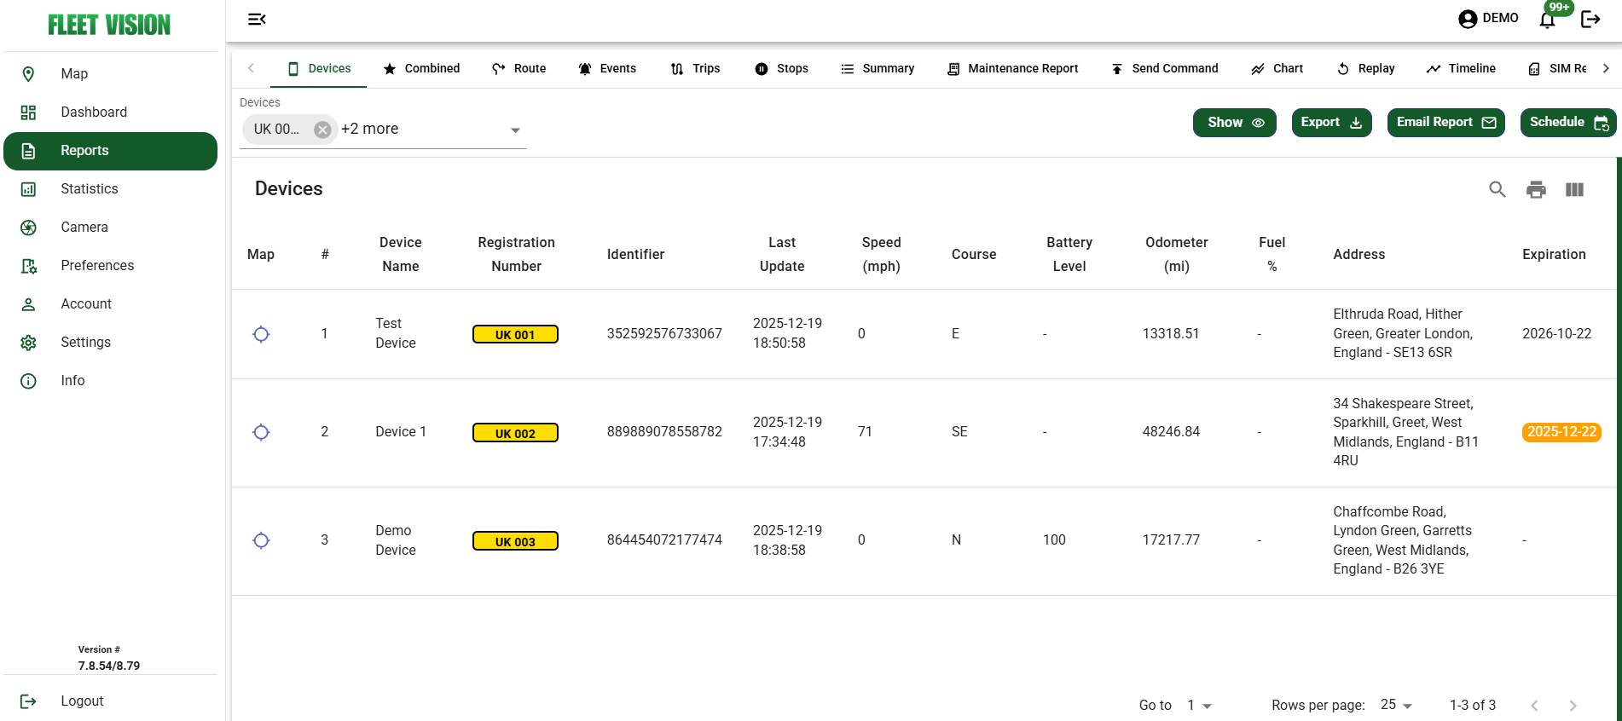Image resolution: width=1622 pixels, height=721 pixels.
Task: Locate Demo Device on map
Action: click(262, 540)
